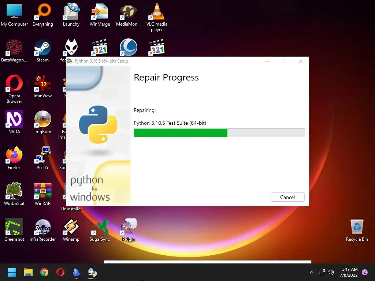
Task: Click the Launchy taskbar icon
Action: point(76,272)
